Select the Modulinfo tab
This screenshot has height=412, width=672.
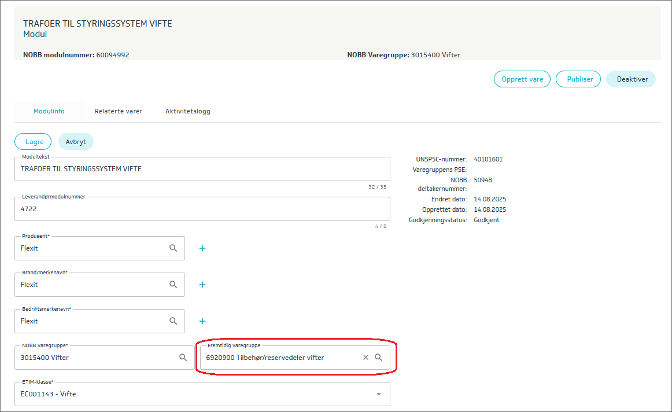point(49,111)
